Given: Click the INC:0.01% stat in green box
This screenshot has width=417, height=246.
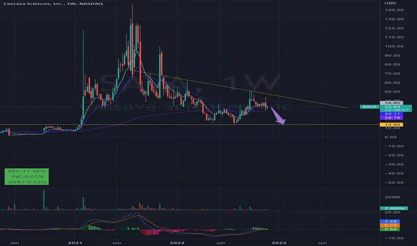Looking at the screenshot, I should point(28,177).
